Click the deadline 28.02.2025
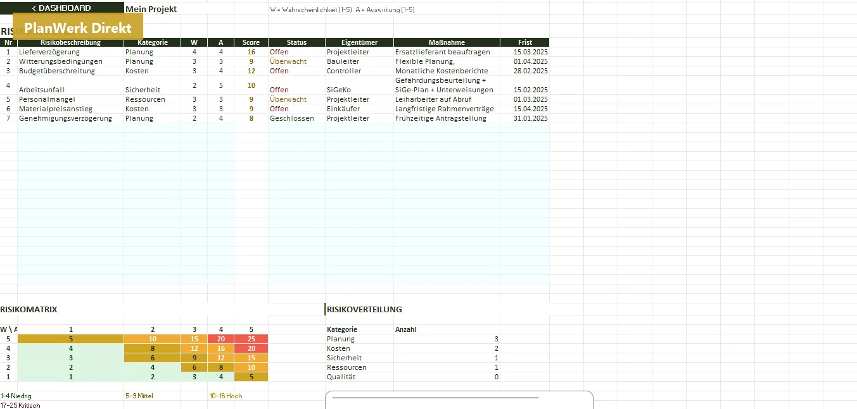The height and width of the screenshot is (409, 857). 524,71
